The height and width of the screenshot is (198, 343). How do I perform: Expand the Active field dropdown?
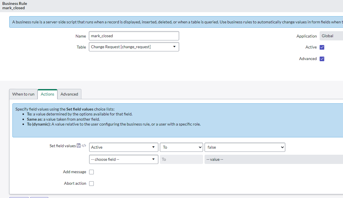123,147
